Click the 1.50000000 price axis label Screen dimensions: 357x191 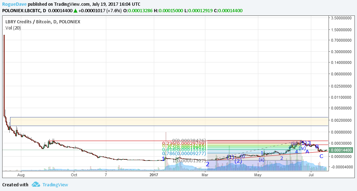click(x=341, y=30)
